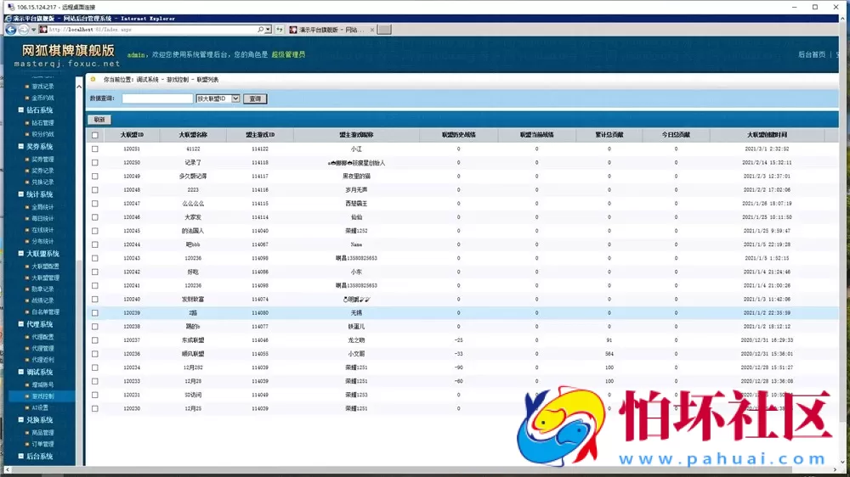Open 商品管理 in the sidebar

pyautogui.click(x=42, y=433)
